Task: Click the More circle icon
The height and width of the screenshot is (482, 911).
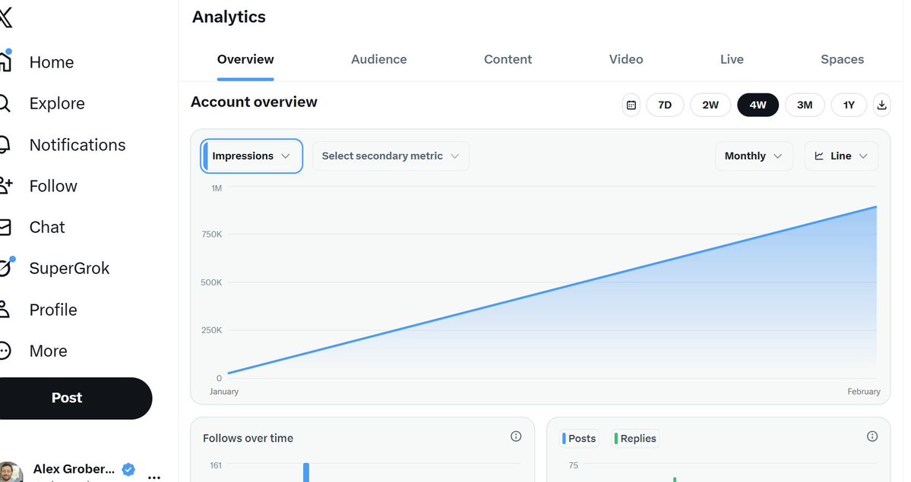Action: point(5,351)
